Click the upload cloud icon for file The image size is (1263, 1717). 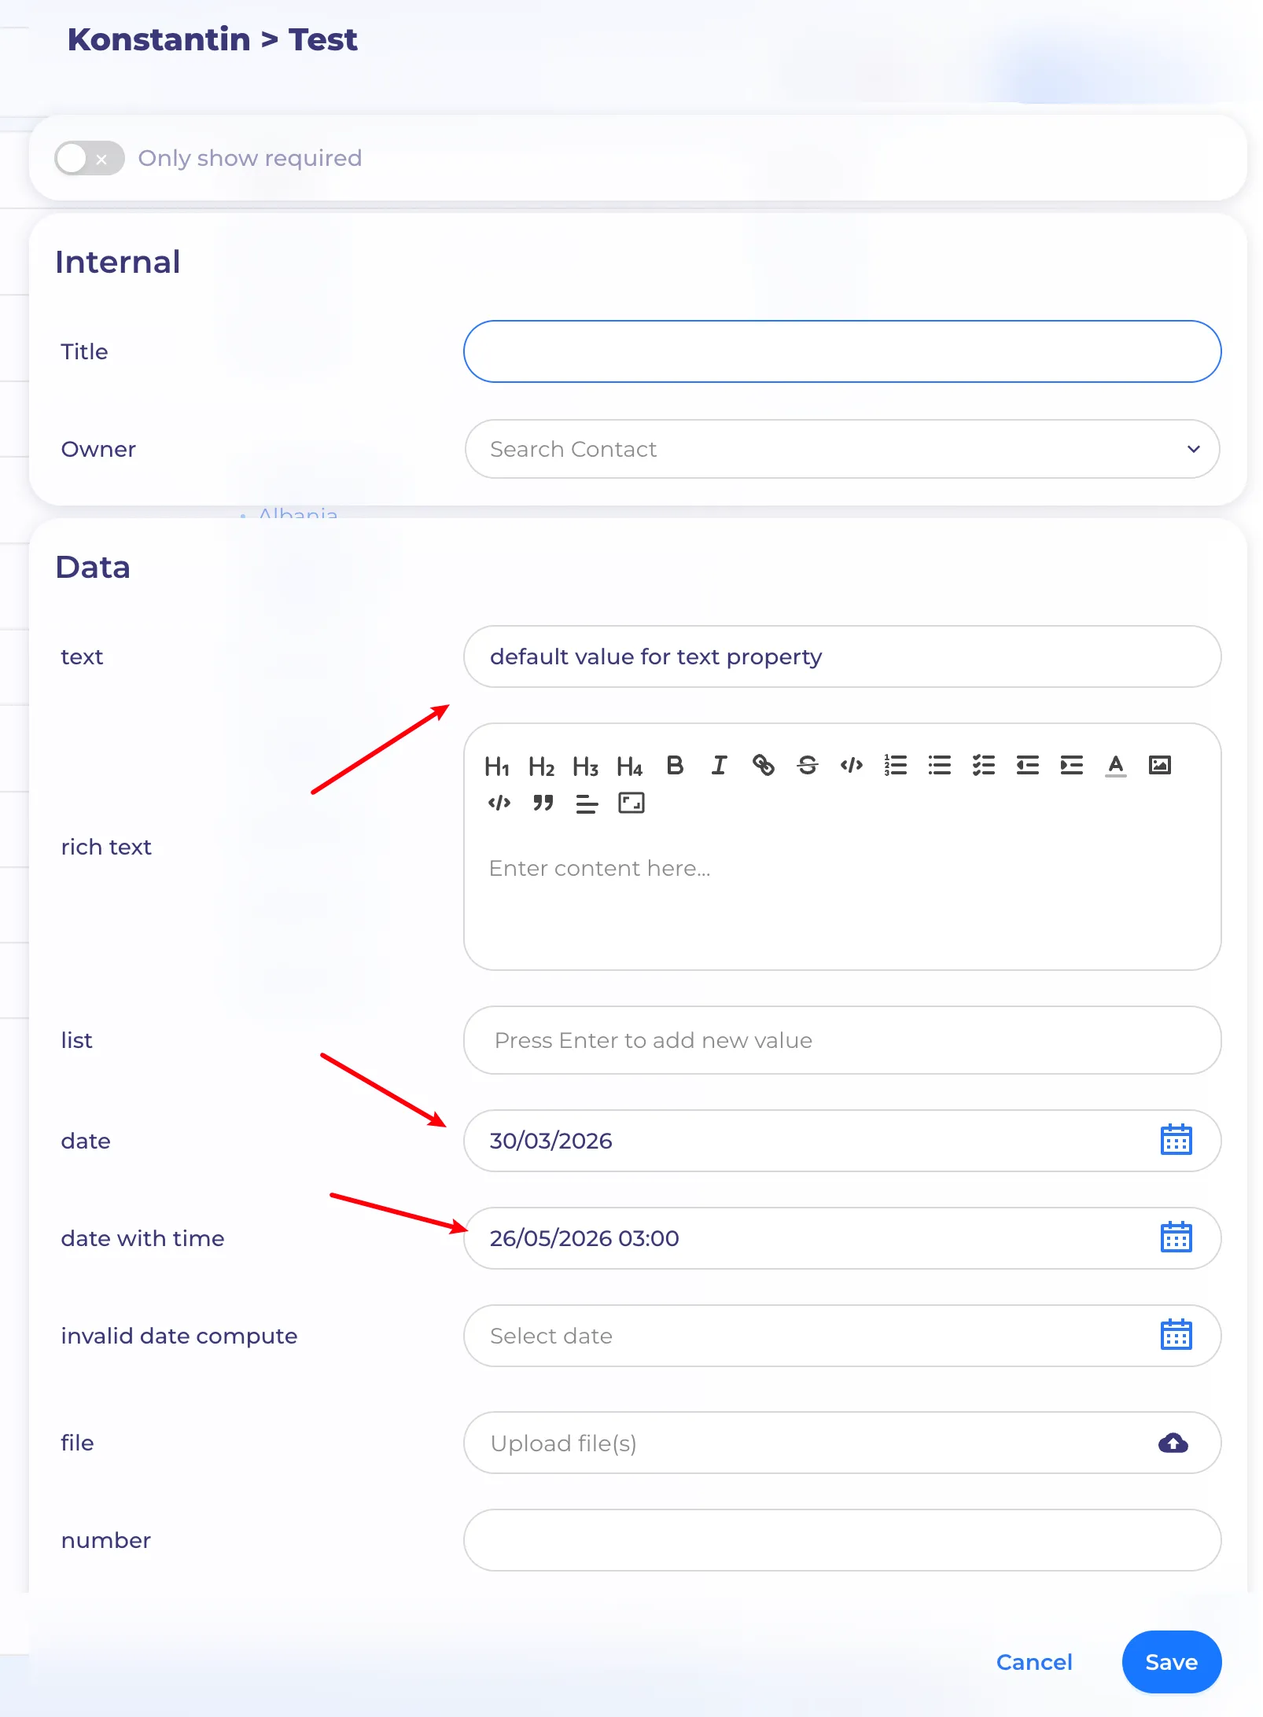click(x=1173, y=1443)
